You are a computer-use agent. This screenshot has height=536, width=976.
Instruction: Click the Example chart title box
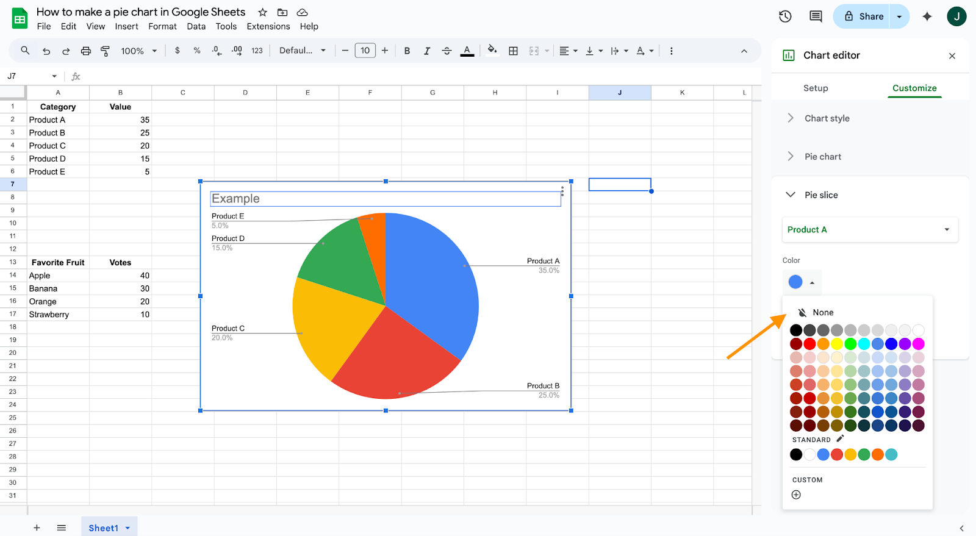click(x=386, y=199)
